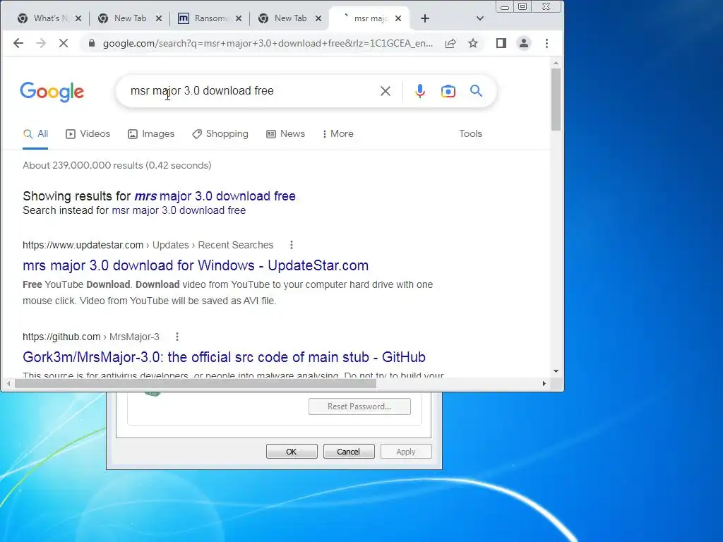The width and height of the screenshot is (723, 542).
Task: Click the About 239,000,000 results text
Action: coord(117,165)
